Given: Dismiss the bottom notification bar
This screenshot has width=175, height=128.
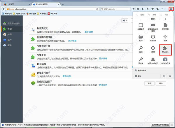Looking at the screenshot, I should (172, 125).
